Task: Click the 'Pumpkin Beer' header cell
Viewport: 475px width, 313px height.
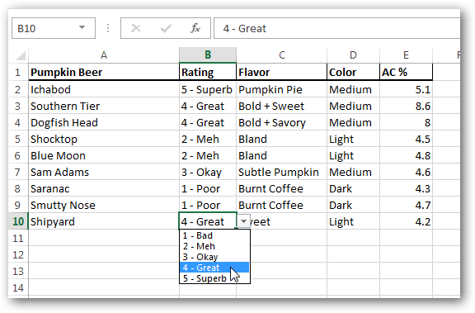Action: (x=104, y=72)
